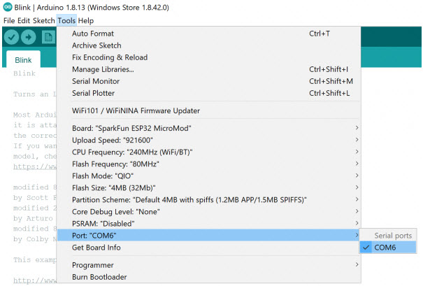Viewport: 423px width, 286px height.
Task: Choose Auto Format from Tools menu
Action: (x=93, y=34)
